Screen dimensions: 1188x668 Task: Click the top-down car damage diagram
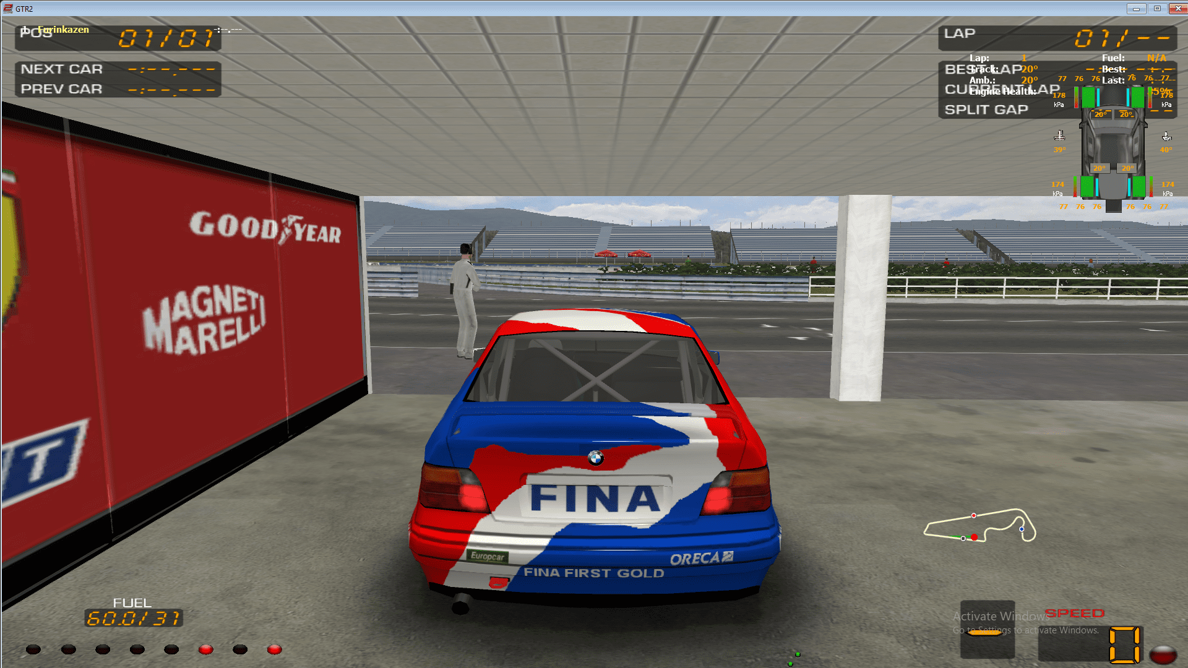pyautogui.click(x=1113, y=148)
